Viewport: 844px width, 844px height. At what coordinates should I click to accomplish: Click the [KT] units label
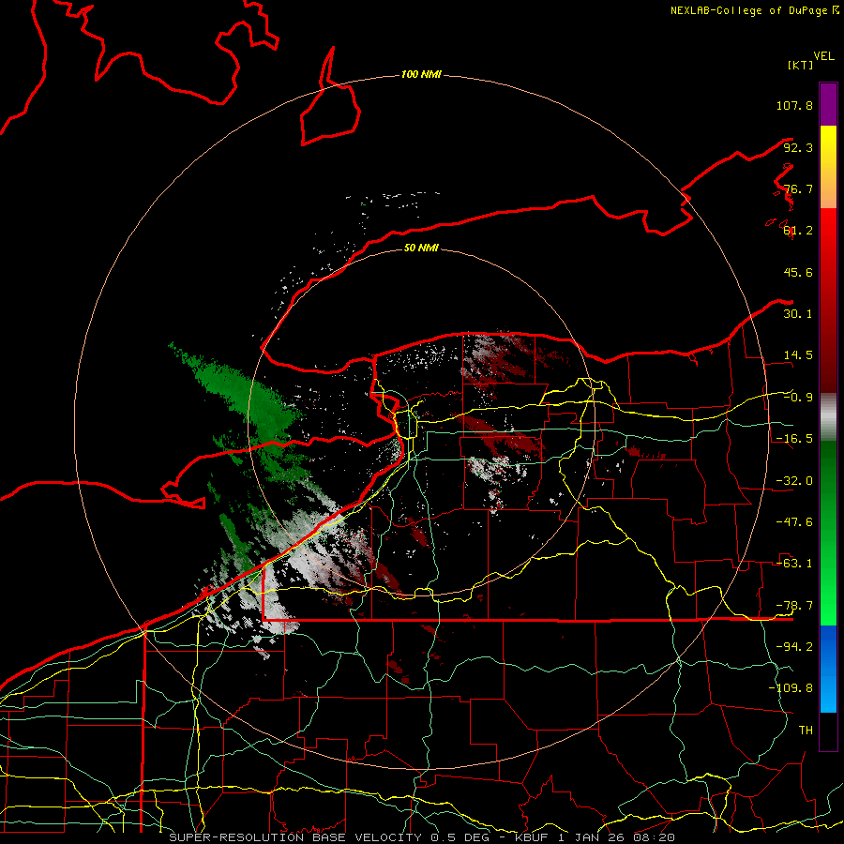[x=801, y=65]
